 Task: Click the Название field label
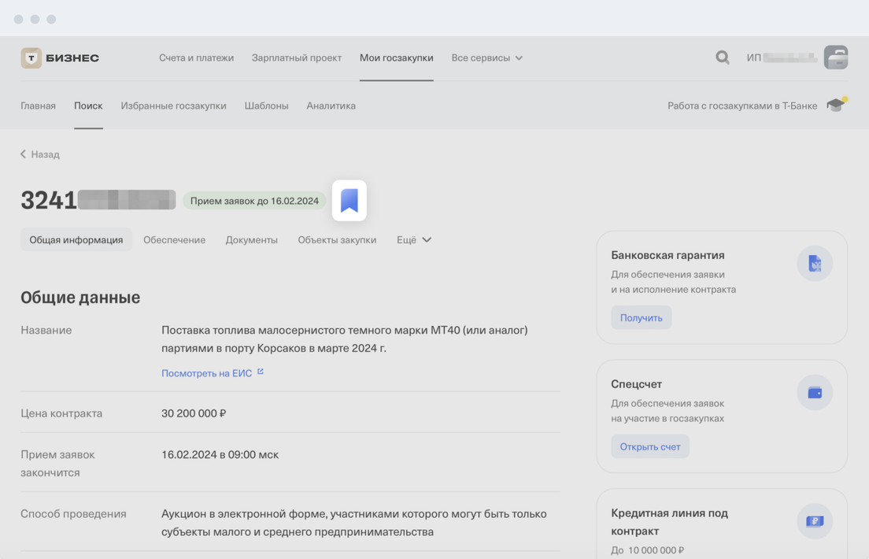coord(46,330)
